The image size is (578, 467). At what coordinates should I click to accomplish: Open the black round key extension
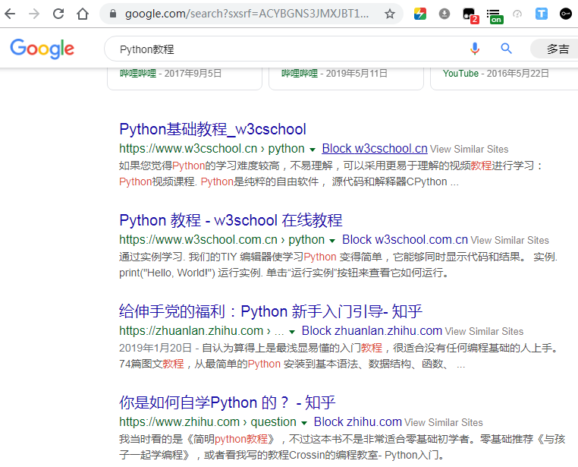(x=565, y=14)
